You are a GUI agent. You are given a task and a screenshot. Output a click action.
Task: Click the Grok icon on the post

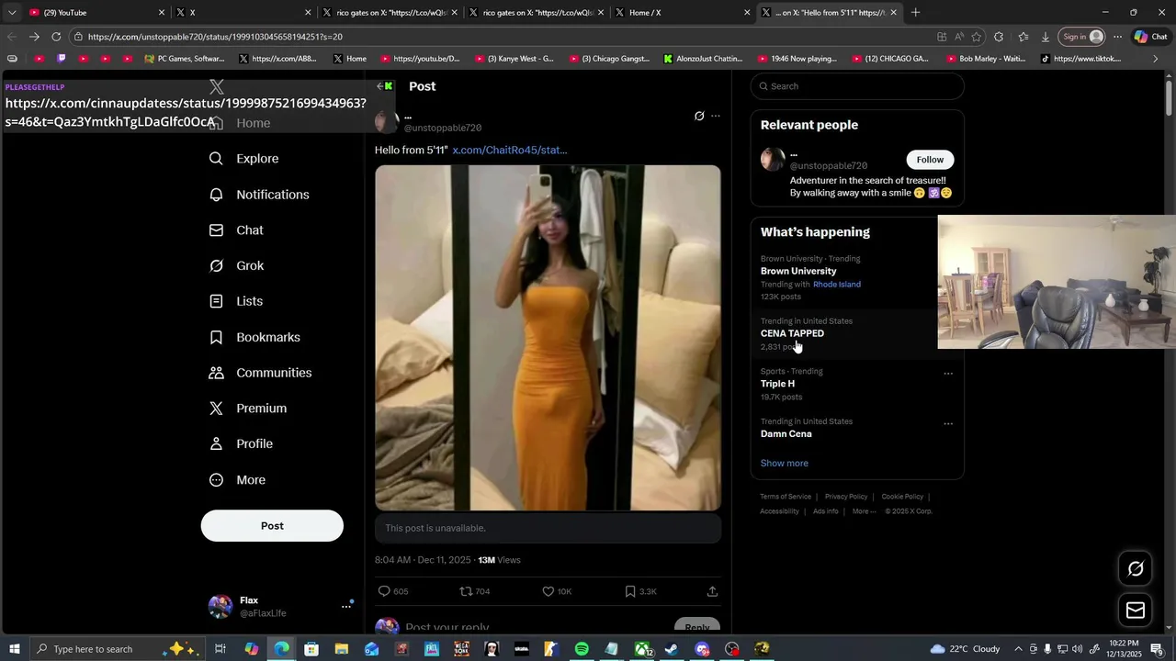699,117
